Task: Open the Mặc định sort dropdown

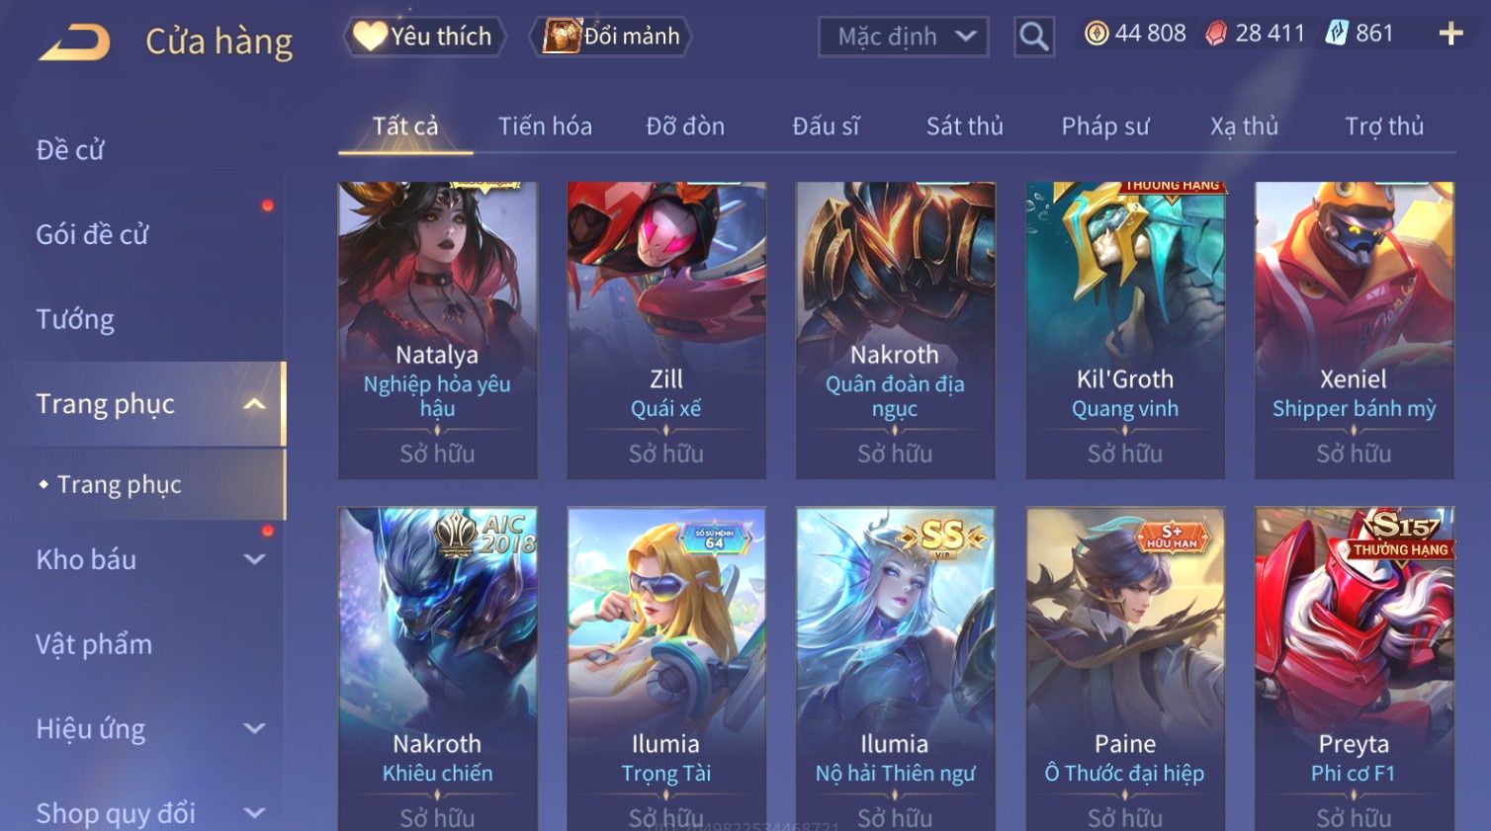Action: (904, 37)
